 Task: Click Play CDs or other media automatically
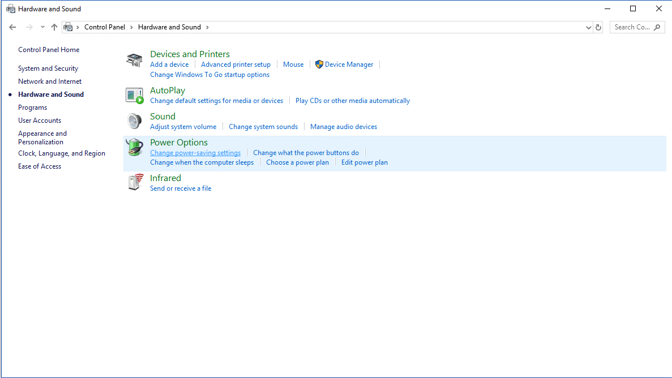click(353, 101)
